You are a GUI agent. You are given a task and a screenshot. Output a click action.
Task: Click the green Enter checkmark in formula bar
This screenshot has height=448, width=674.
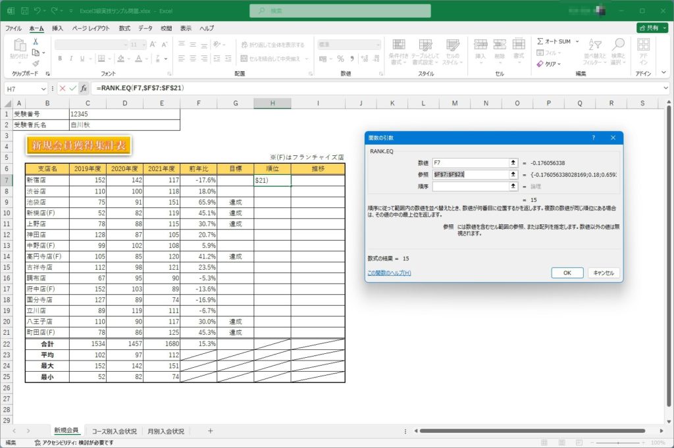point(72,88)
